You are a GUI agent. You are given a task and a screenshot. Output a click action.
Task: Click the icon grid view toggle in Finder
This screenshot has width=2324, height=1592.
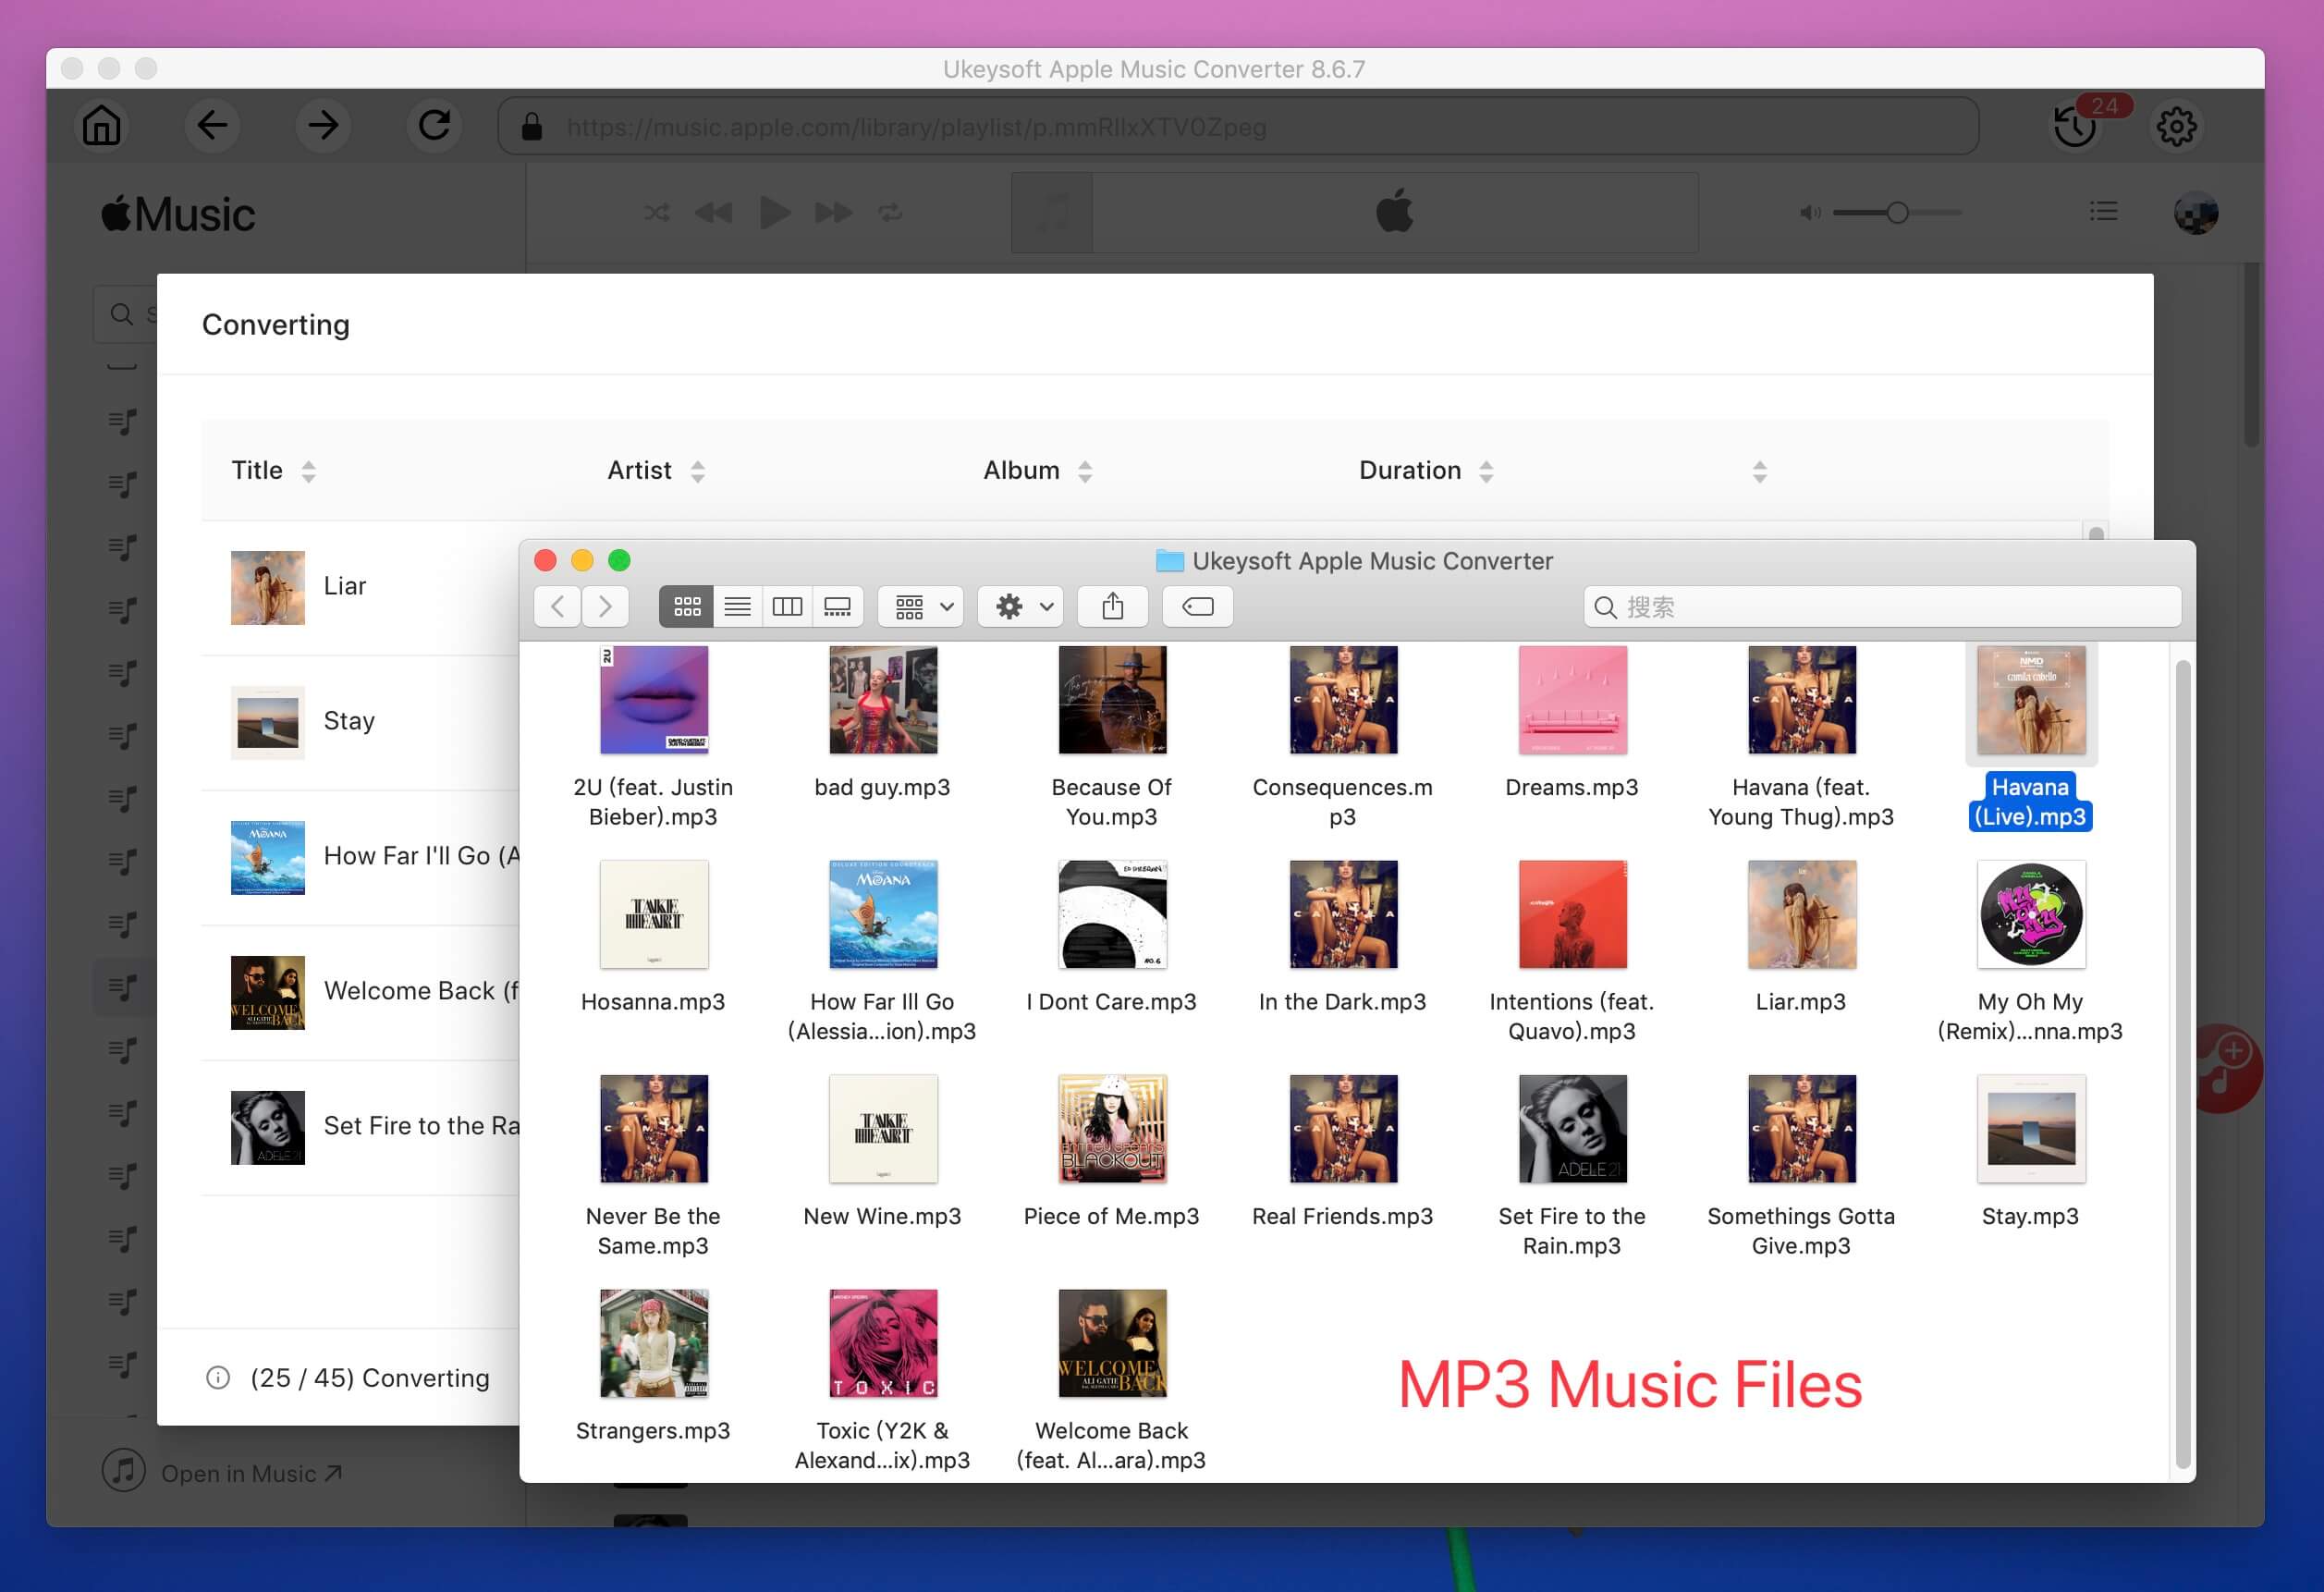(x=687, y=607)
